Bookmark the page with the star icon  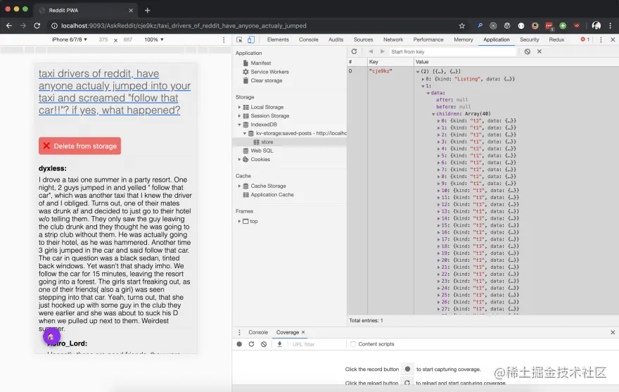tap(462, 25)
